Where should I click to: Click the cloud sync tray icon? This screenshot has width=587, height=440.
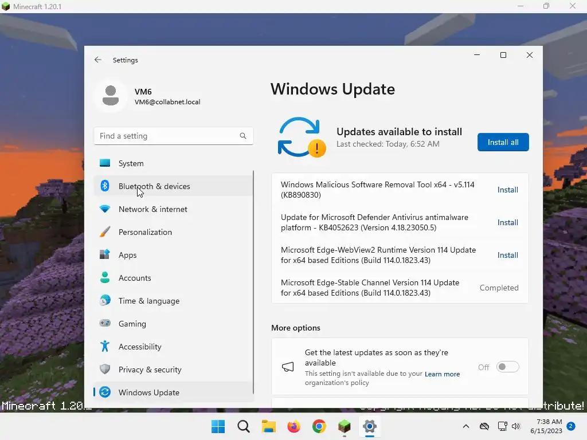(x=484, y=426)
